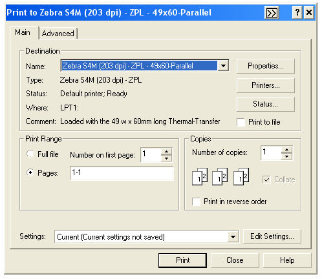Decrease Number of copies with down arrow
The image size is (322, 279).
(286, 156)
